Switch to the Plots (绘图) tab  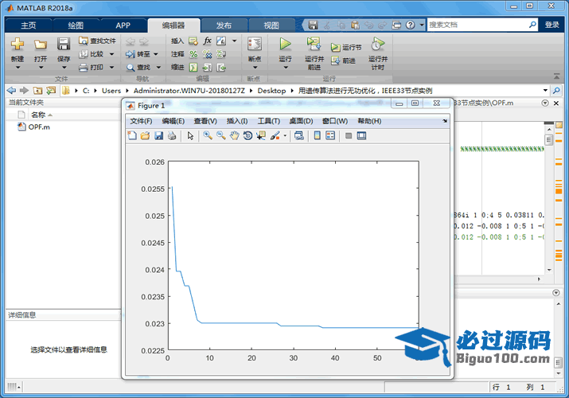(76, 25)
